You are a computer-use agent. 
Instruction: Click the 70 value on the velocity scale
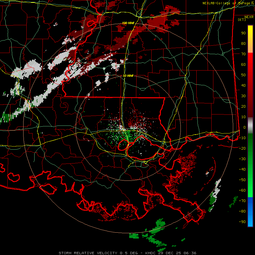tap(243, 54)
